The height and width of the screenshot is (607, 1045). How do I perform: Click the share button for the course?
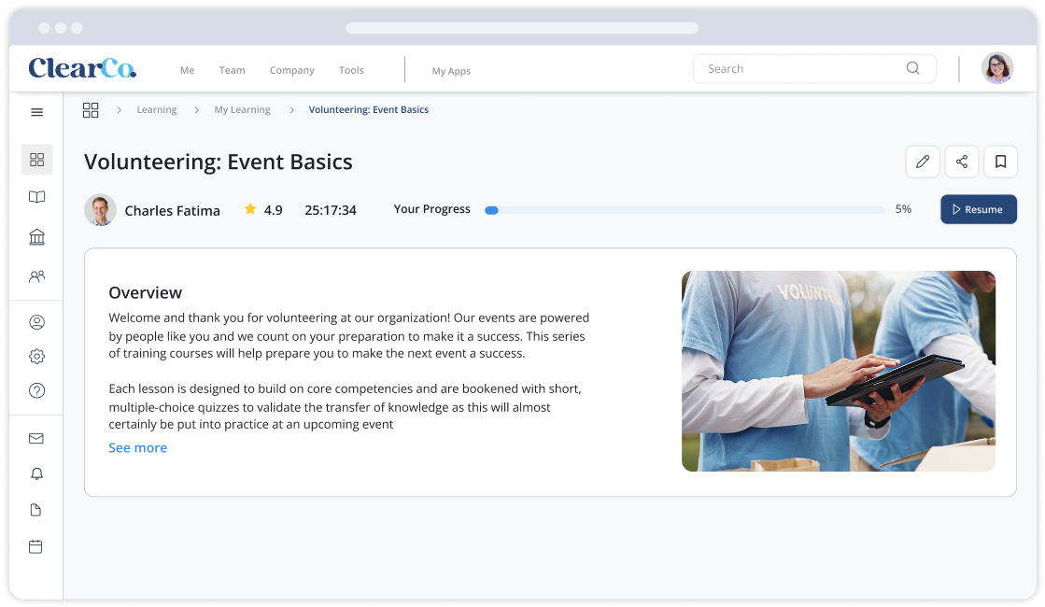pyautogui.click(x=962, y=162)
